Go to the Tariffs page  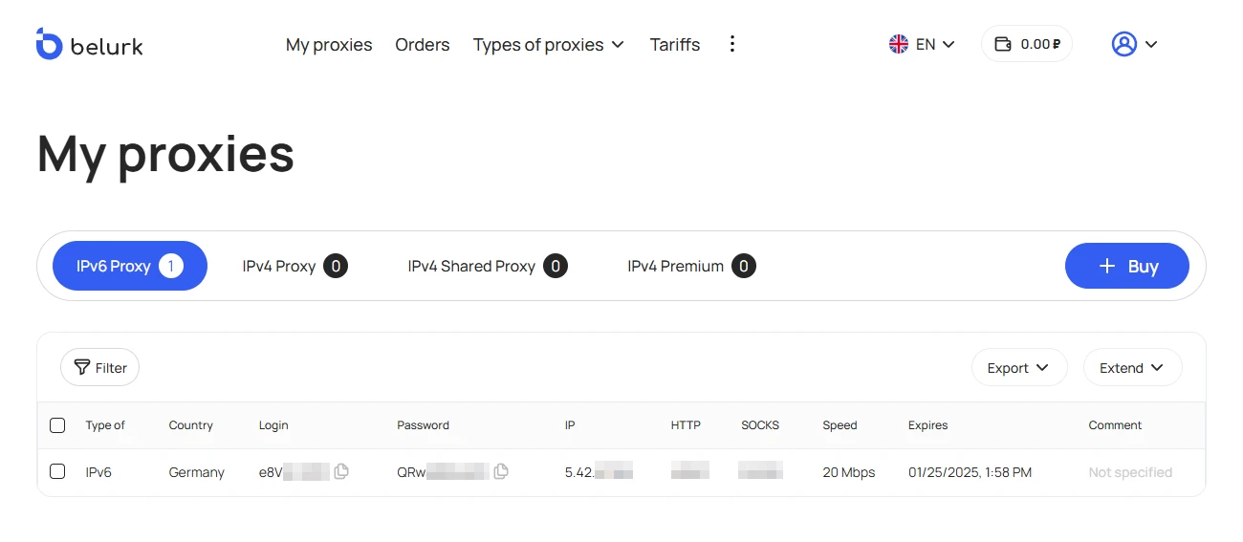[x=675, y=45]
